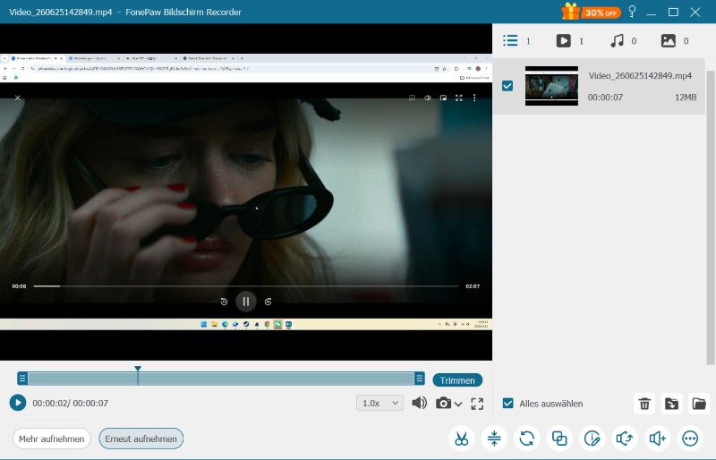Open the volume booster tool
This screenshot has width=716, height=460.
658,439
